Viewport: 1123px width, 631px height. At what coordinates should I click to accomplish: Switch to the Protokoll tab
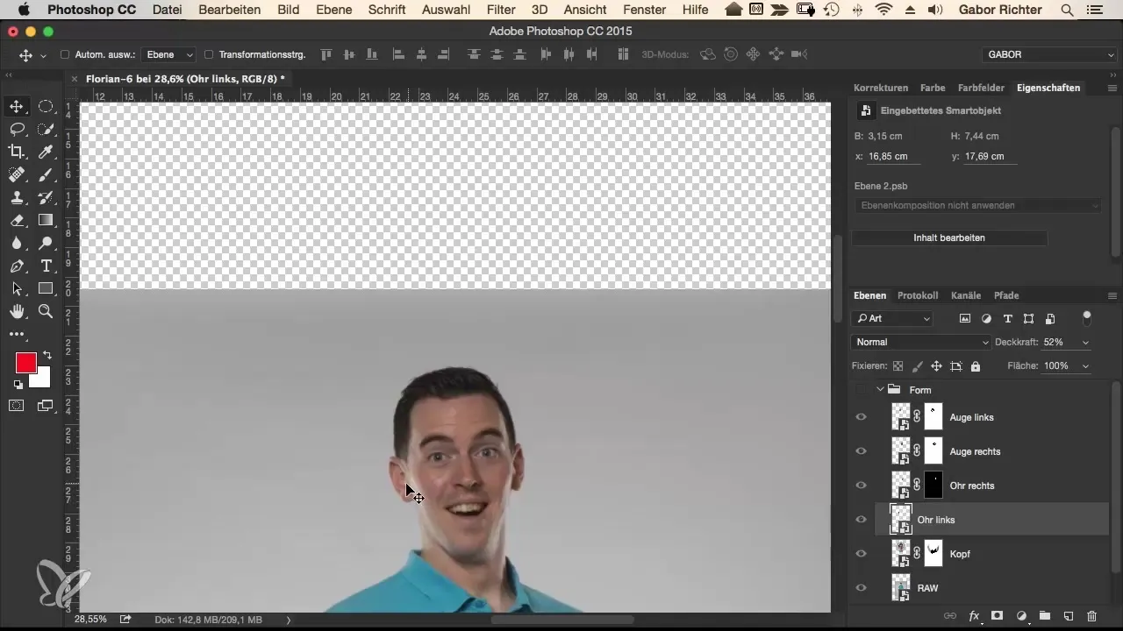pyautogui.click(x=918, y=295)
